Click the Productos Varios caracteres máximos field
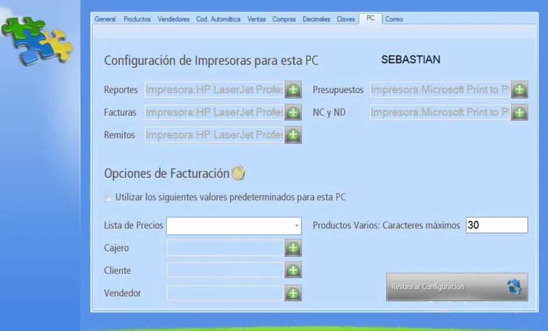The width and height of the screenshot is (548, 331). 497,225
